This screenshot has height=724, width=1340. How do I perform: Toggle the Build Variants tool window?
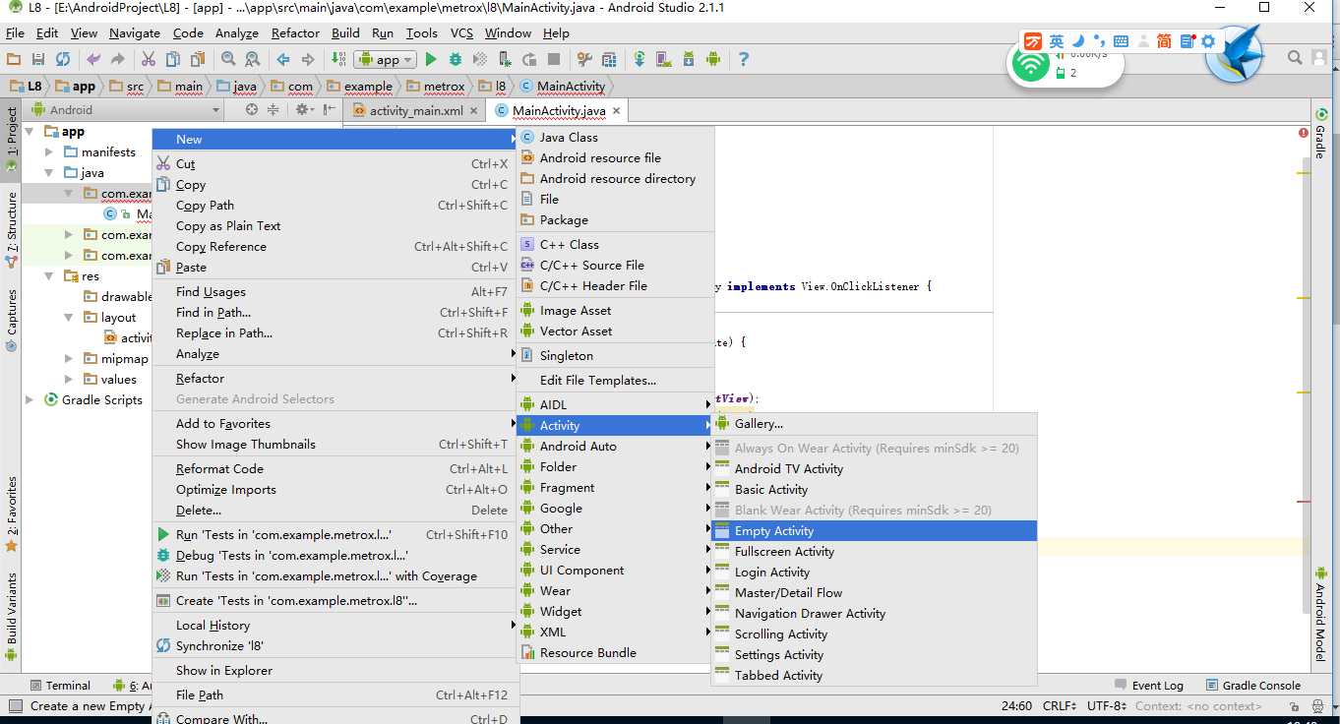(11, 616)
